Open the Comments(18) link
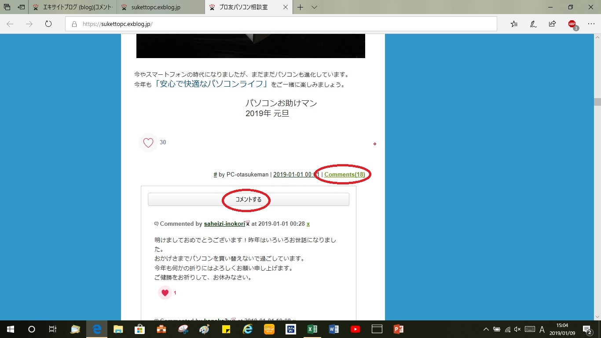The image size is (601, 338). click(344, 175)
